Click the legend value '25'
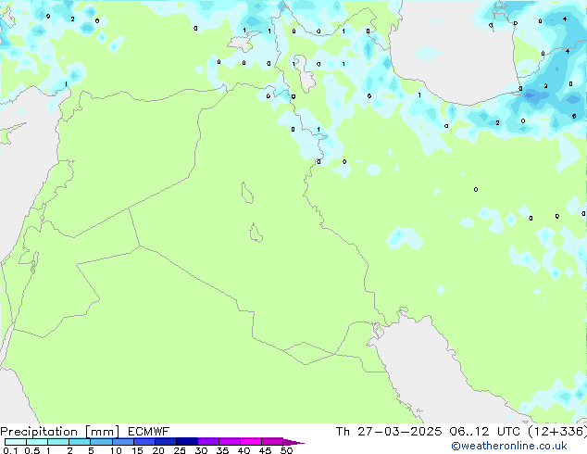Image resolution: width=587 pixels, height=454 pixels. (180, 450)
